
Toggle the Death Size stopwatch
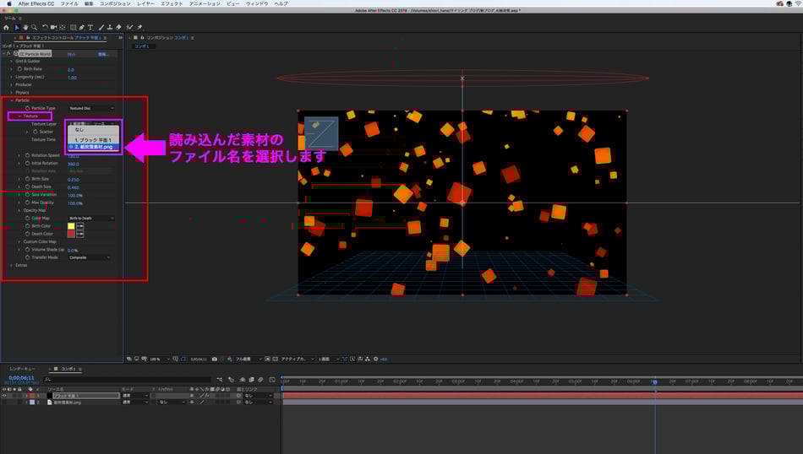tap(28, 187)
